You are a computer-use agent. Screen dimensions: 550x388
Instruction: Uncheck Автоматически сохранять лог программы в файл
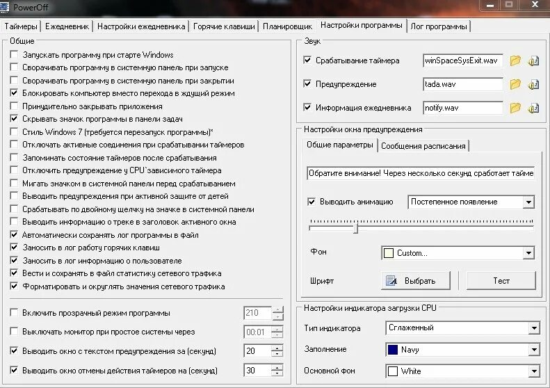[x=14, y=235]
